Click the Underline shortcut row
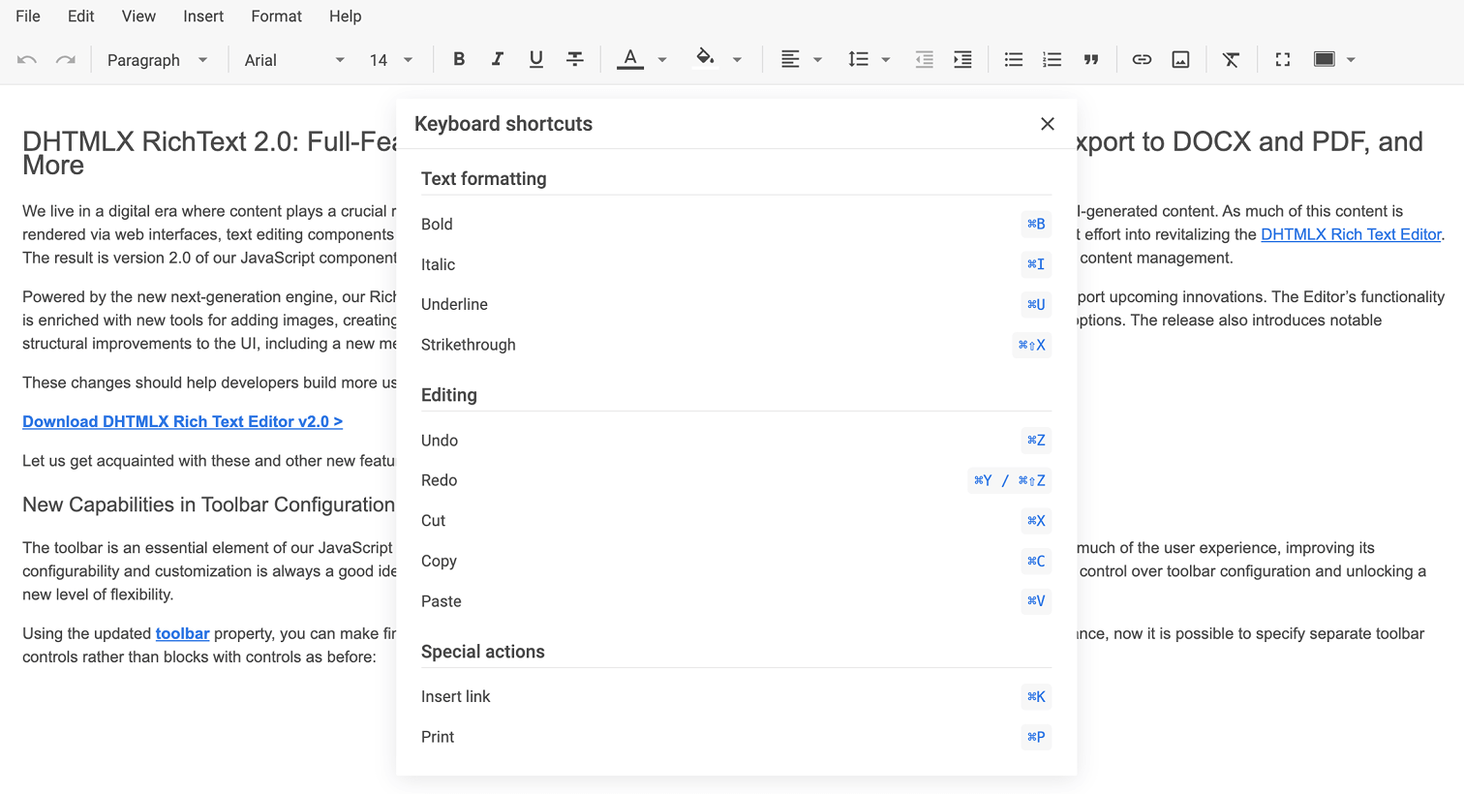Viewport: 1464px width, 794px height. pyautogui.click(x=736, y=304)
